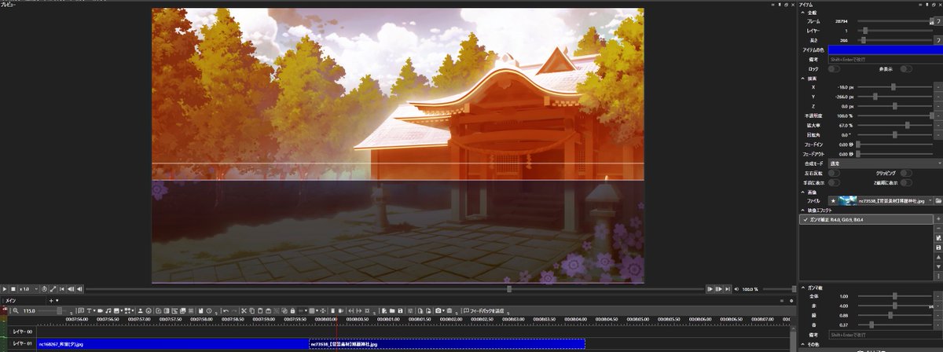This screenshot has height=352, width=943.
Task: Add a voice item via speech bubble icon
Action: [80, 310]
